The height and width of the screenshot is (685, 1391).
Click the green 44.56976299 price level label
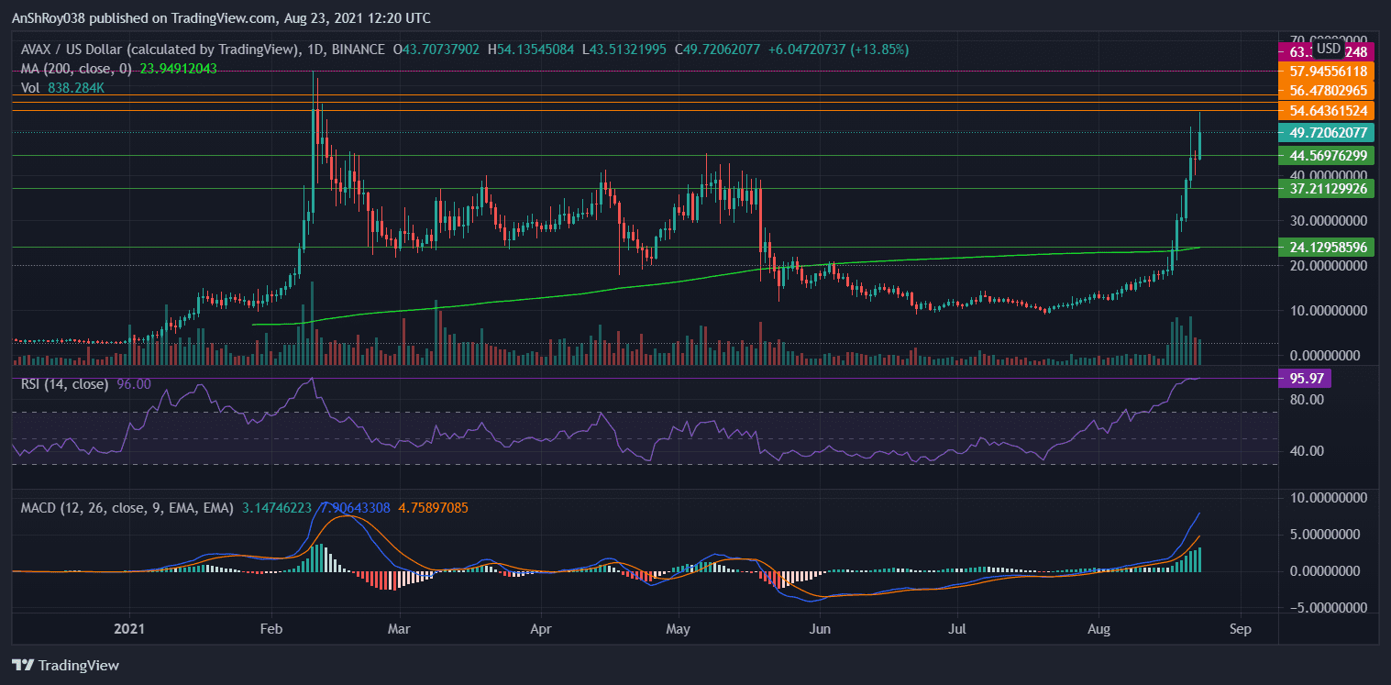click(x=1329, y=155)
